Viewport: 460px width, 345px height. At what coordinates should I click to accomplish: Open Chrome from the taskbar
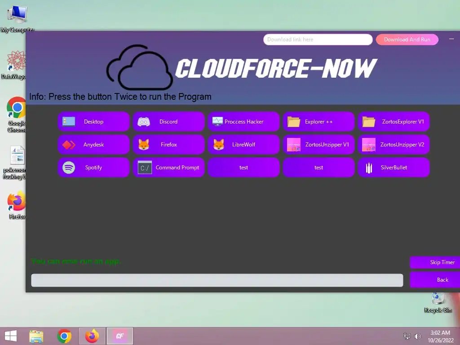tap(64, 336)
